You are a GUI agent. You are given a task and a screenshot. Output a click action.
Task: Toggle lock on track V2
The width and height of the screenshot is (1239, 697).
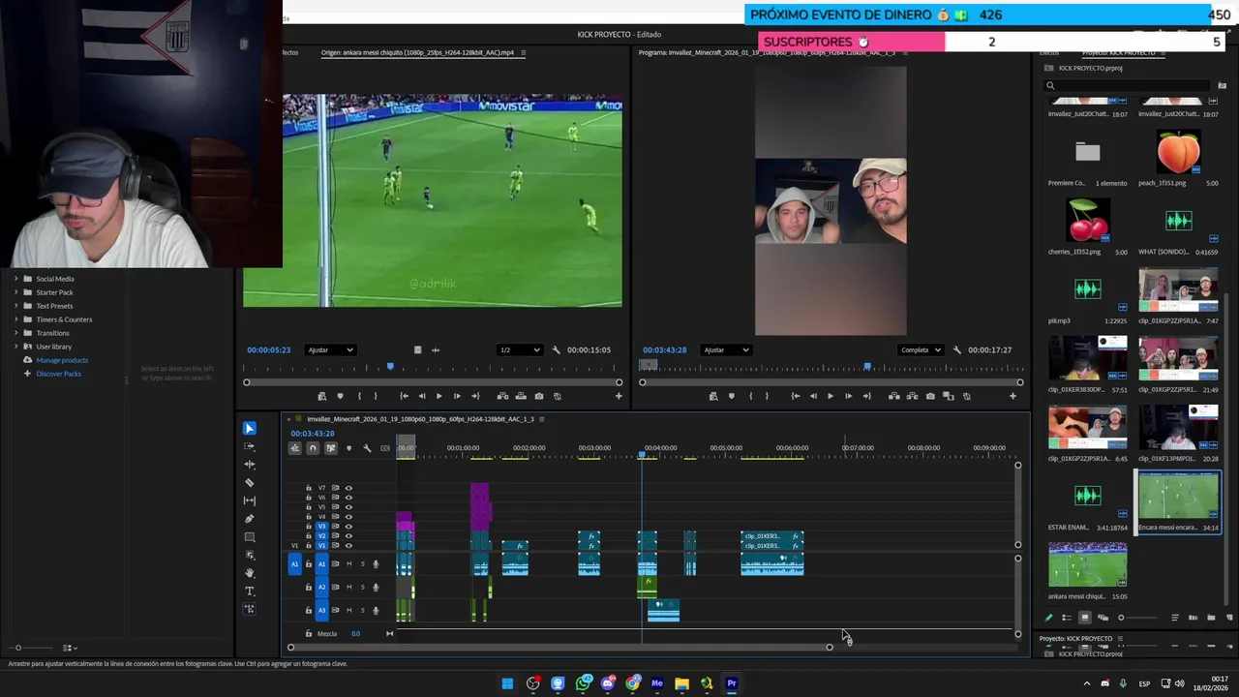(309, 536)
